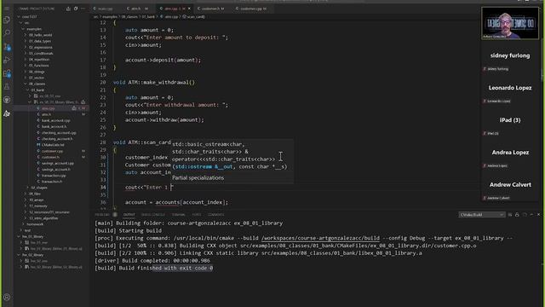Close the atm.cpp editor tab
This screenshot has width=545, height=307.
(x=189, y=9)
